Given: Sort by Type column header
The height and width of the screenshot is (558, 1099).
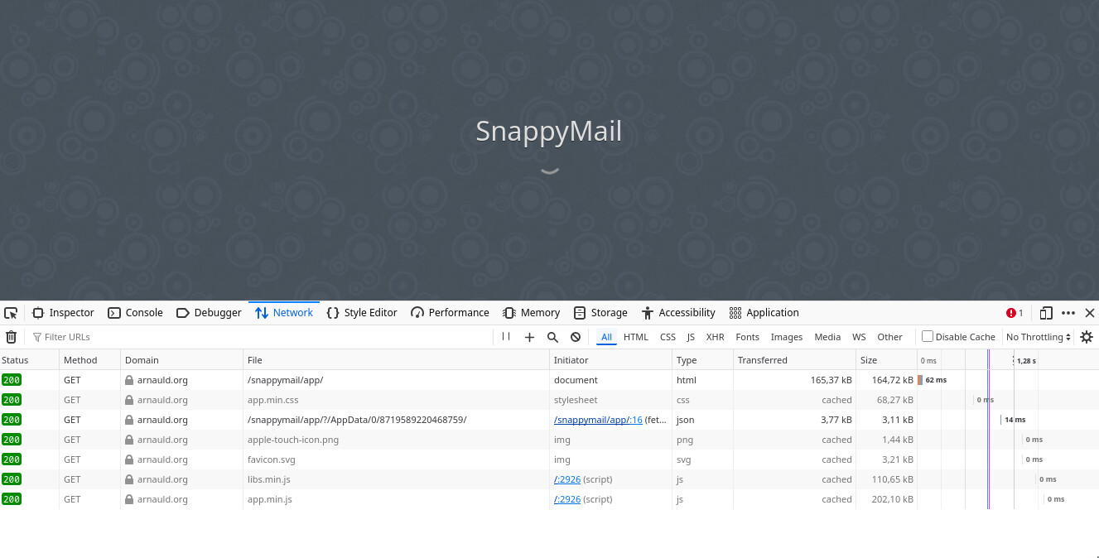Looking at the screenshot, I should 703,360.
